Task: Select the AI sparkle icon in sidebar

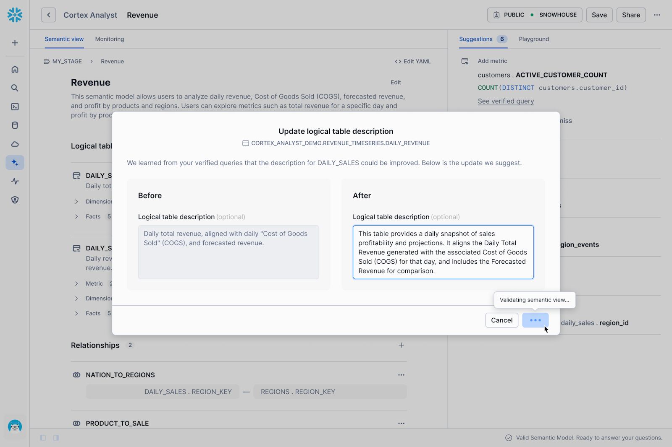Action: 15,163
